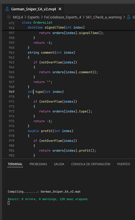135x220 pixels.
Task: Click 'if (notOverFlow(index))' on line 979
Action: pos(55,141)
